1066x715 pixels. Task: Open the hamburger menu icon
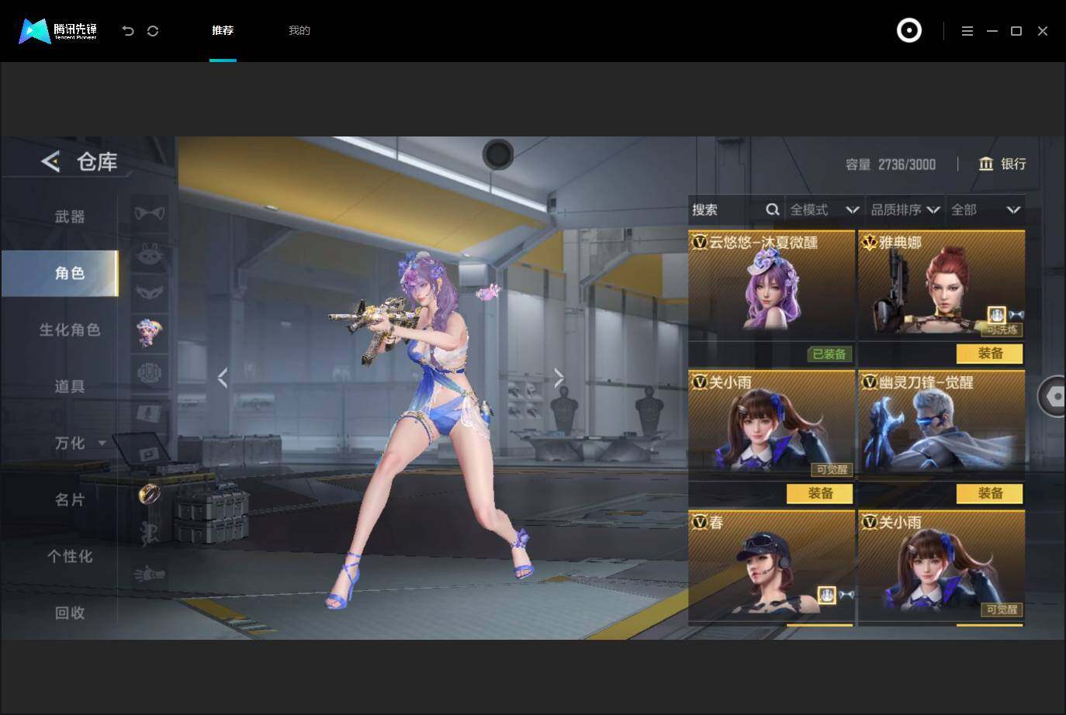tap(967, 31)
